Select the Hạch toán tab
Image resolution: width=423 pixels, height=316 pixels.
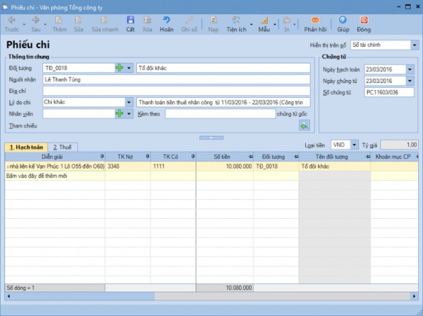tap(26, 147)
